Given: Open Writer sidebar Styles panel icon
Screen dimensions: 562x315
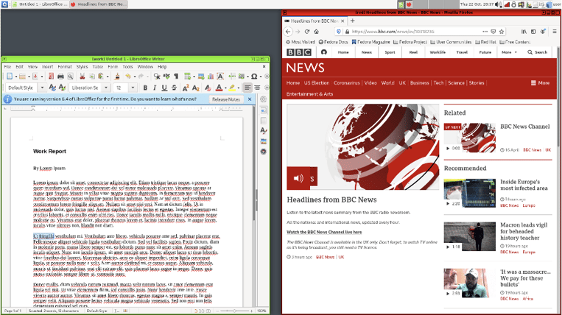Looking at the screenshot, I should (x=264, y=131).
